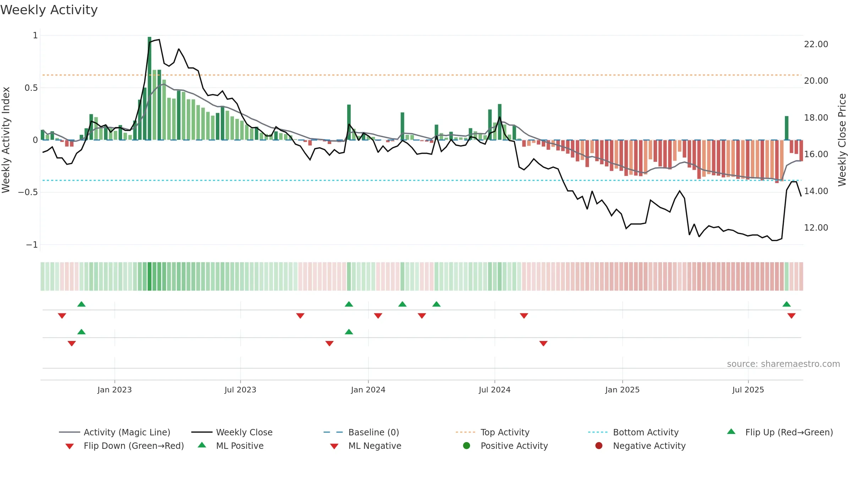Toggle Flip Up (Red→Green) legend entry
This screenshot has width=852, height=479.
coord(780,432)
